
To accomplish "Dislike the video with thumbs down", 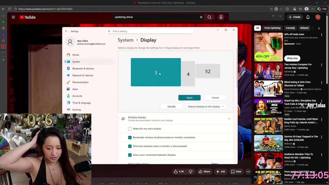I will [x=190, y=171].
